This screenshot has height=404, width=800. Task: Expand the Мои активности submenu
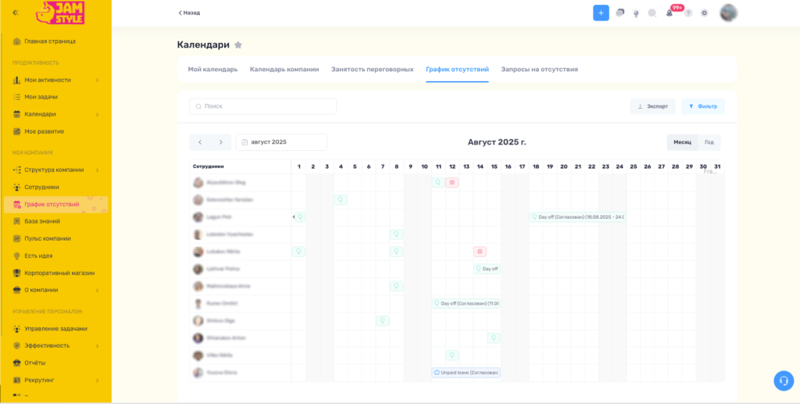click(97, 80)
